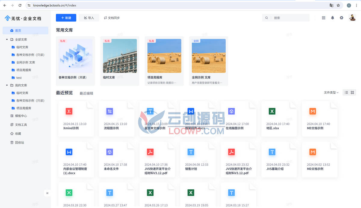Viewport: 361px width, 208px height.
Task: Open the Xmind示例 file icon
Action: pyautogui.click(x=69, y=112)
